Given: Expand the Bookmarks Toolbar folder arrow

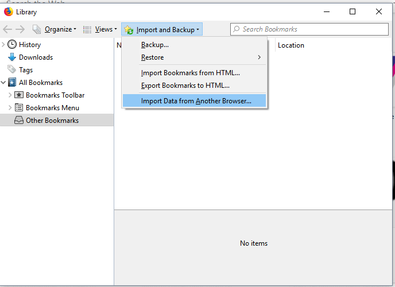Looking at the screenshot, I should [10, 95].
